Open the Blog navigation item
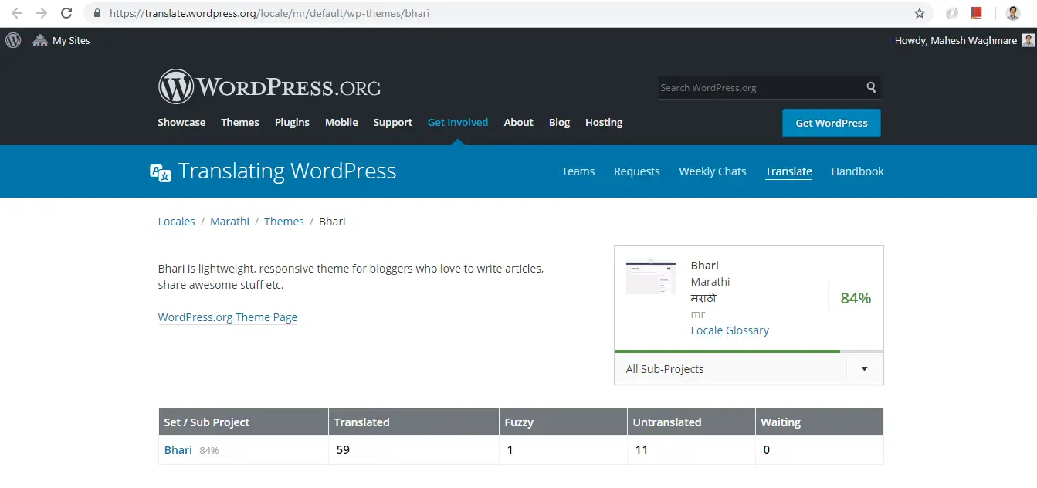Viewport: 1037px width, 488px height. pyautogui.click(x=560, y=122)
